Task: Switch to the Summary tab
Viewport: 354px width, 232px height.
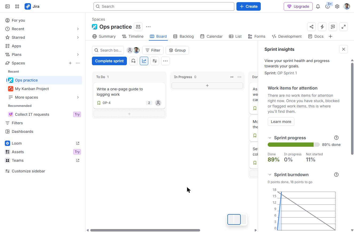Action: 104,36
